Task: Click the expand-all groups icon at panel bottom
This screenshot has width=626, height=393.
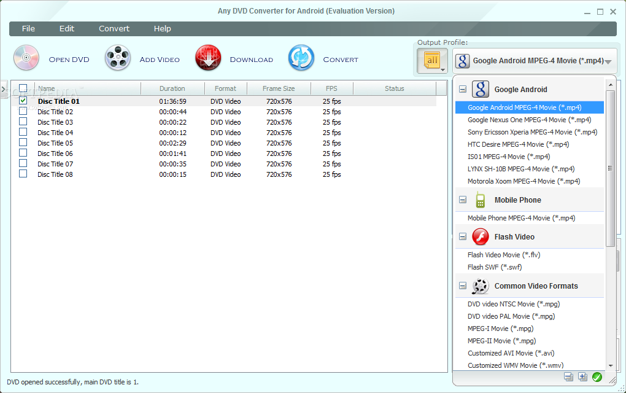Action: point(583,376)
